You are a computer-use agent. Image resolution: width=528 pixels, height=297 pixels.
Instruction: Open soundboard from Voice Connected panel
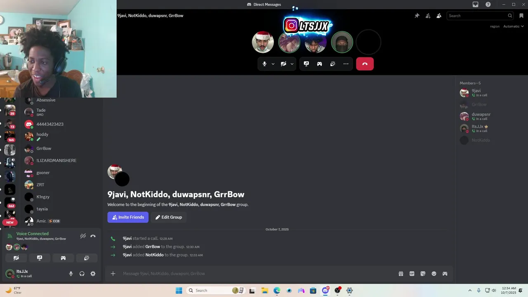point(87,258)
